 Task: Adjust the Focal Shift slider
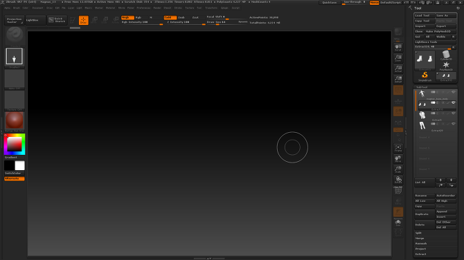tap(226, 17)
